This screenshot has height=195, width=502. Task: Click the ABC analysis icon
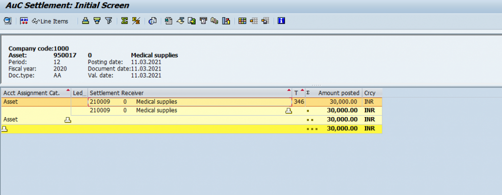click(215, 21)
